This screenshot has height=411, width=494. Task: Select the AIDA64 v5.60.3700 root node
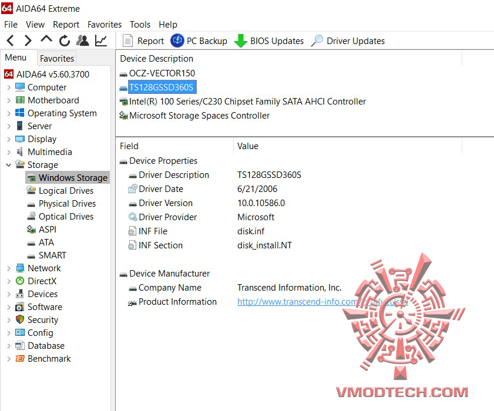click(x=53, y=75)
